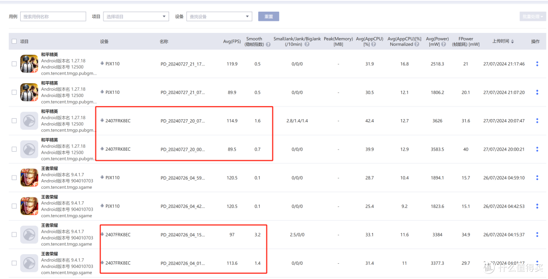
Task: Focus the 搜索用例名称 search field
Action: click(x=53, y=16)
